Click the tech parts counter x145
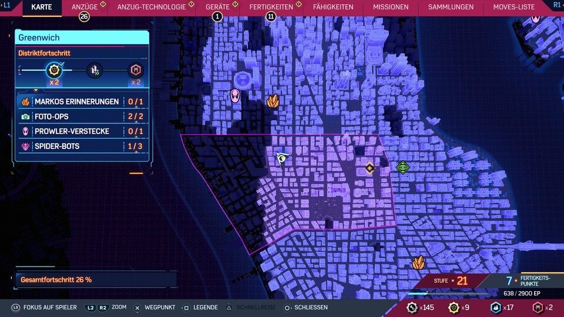The height and width of the screenshot is (317, 564). [x=420, y=308]
